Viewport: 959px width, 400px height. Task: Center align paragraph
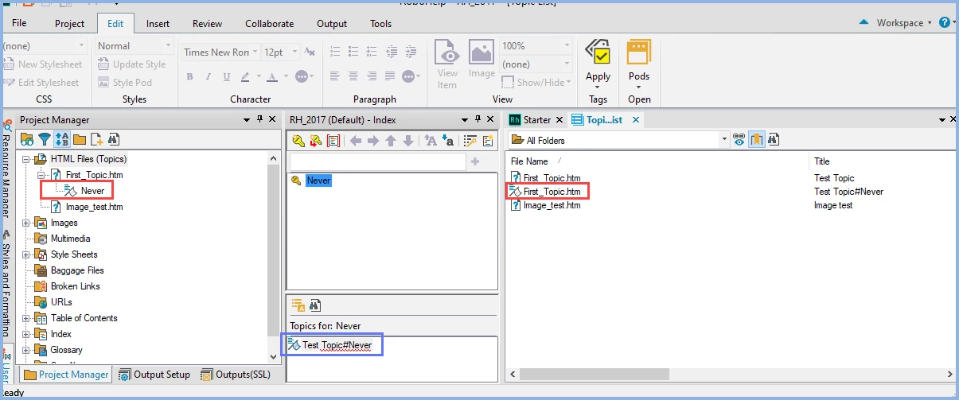point(354,76)
